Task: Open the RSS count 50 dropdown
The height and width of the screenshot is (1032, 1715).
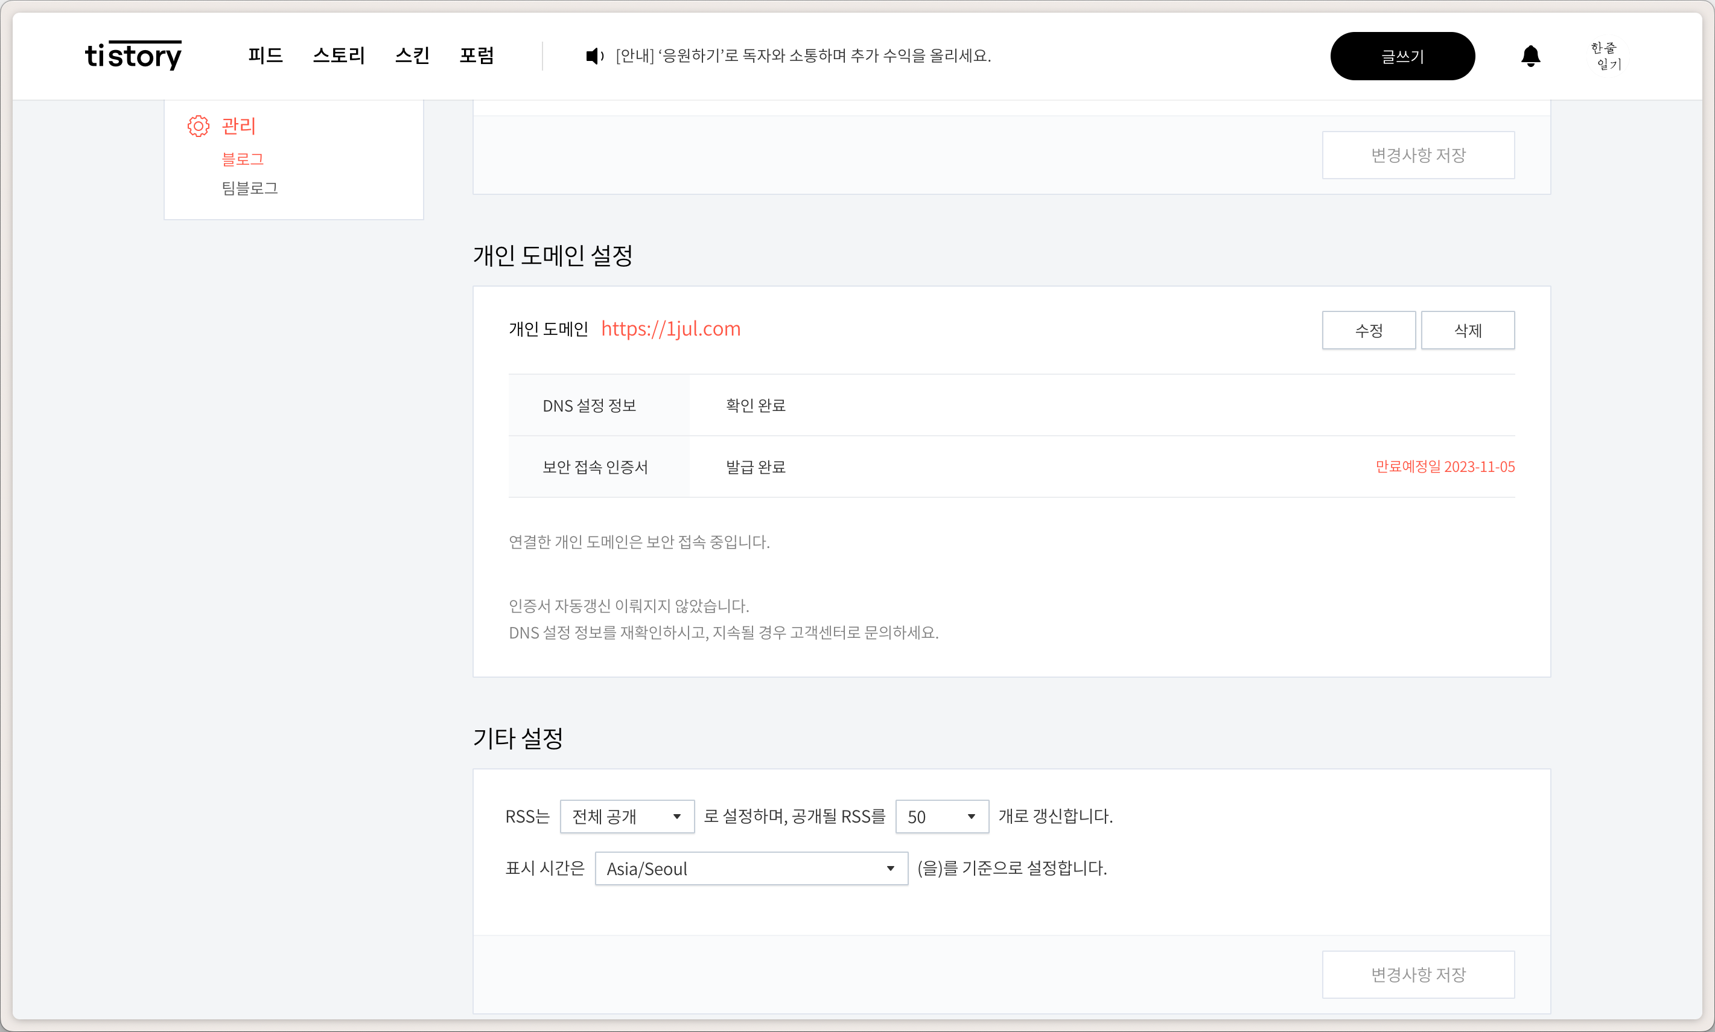Action: pos(941,817)
